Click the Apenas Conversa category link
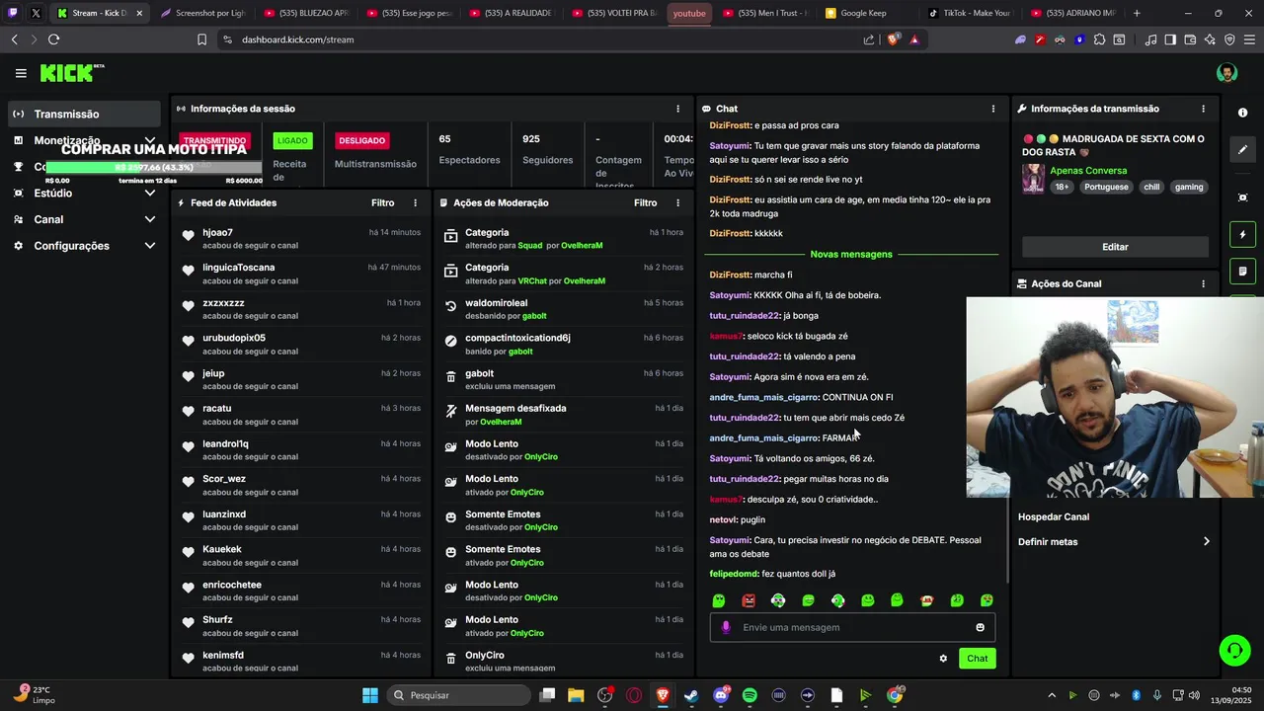 [x=1088, y=171]
